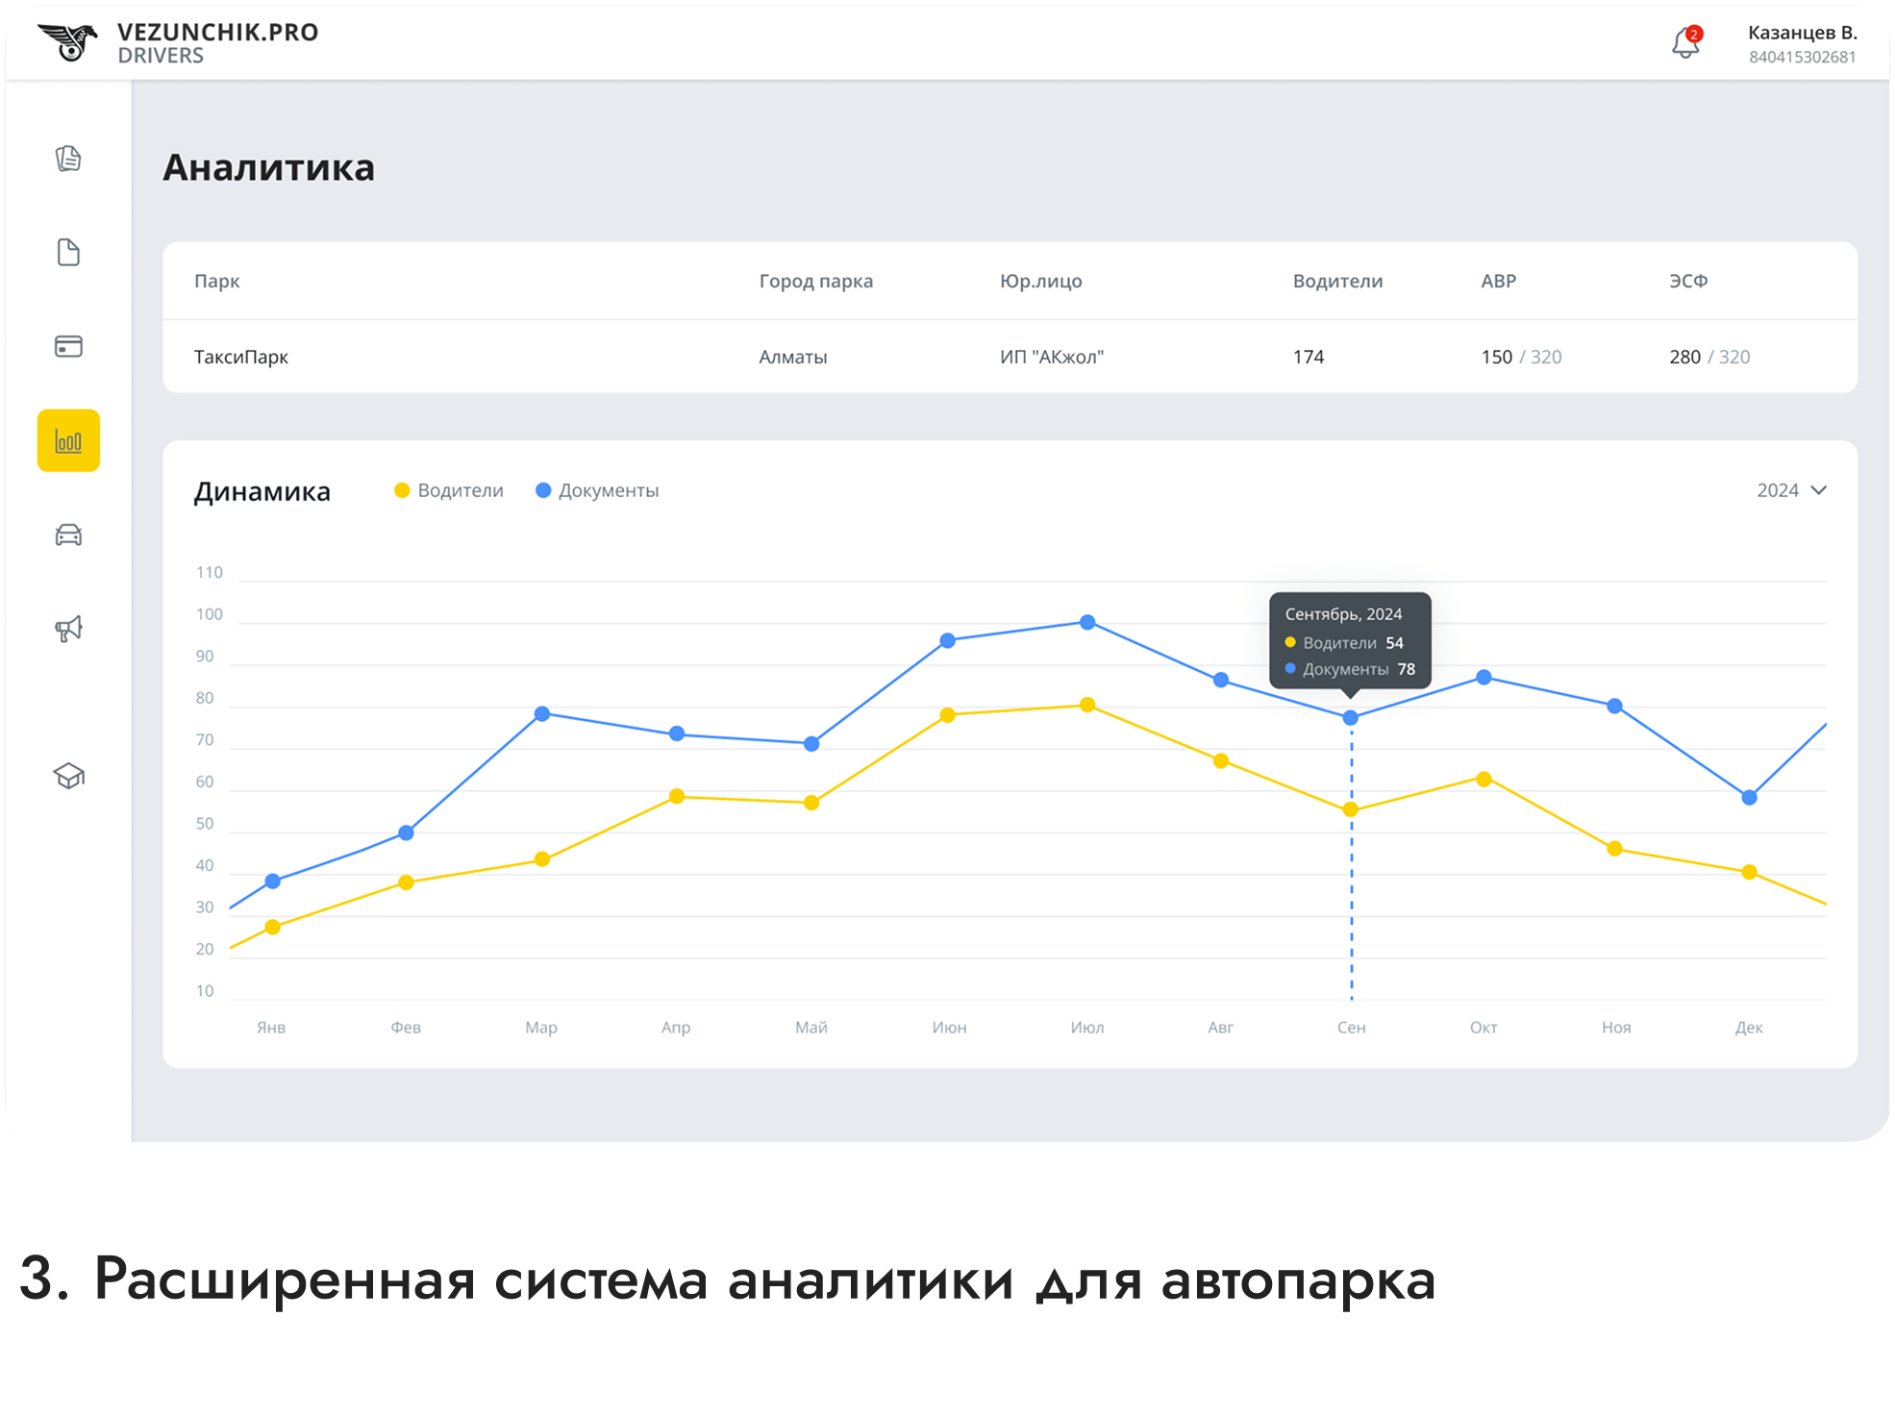Open the graduation cap training icon
This screenshot has width=1895, height=1416.
68,776
